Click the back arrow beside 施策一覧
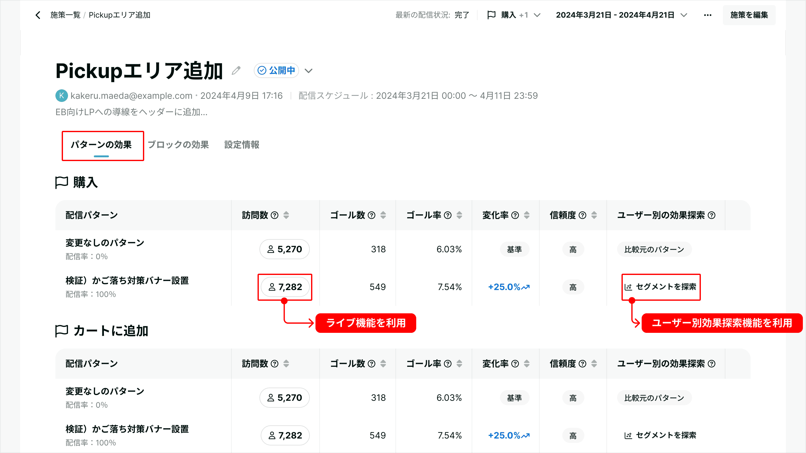806x453 pixels. [x=38, y=15]
